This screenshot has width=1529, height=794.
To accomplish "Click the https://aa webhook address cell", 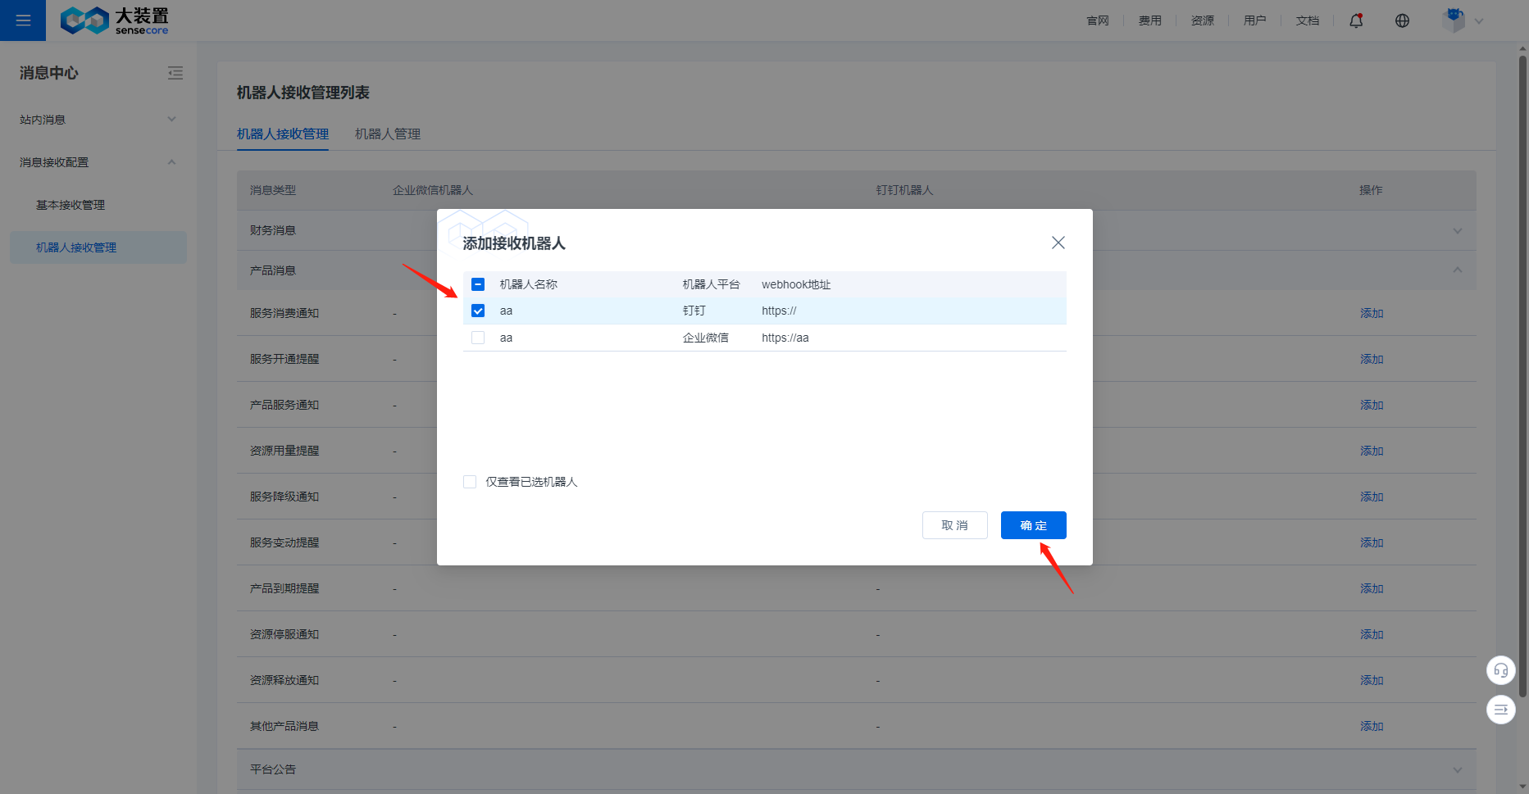I will (x=785, y=338).
